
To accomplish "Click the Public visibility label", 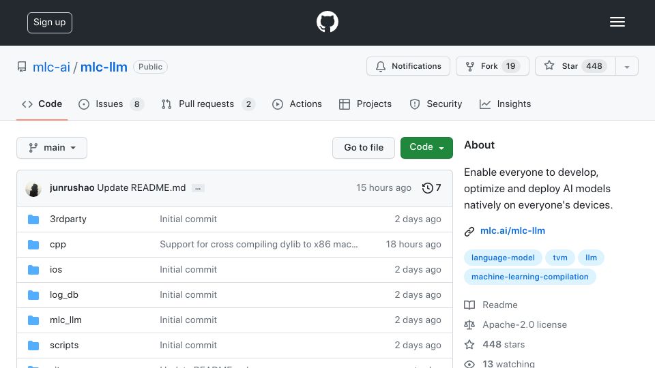I will tap(150, 67).
